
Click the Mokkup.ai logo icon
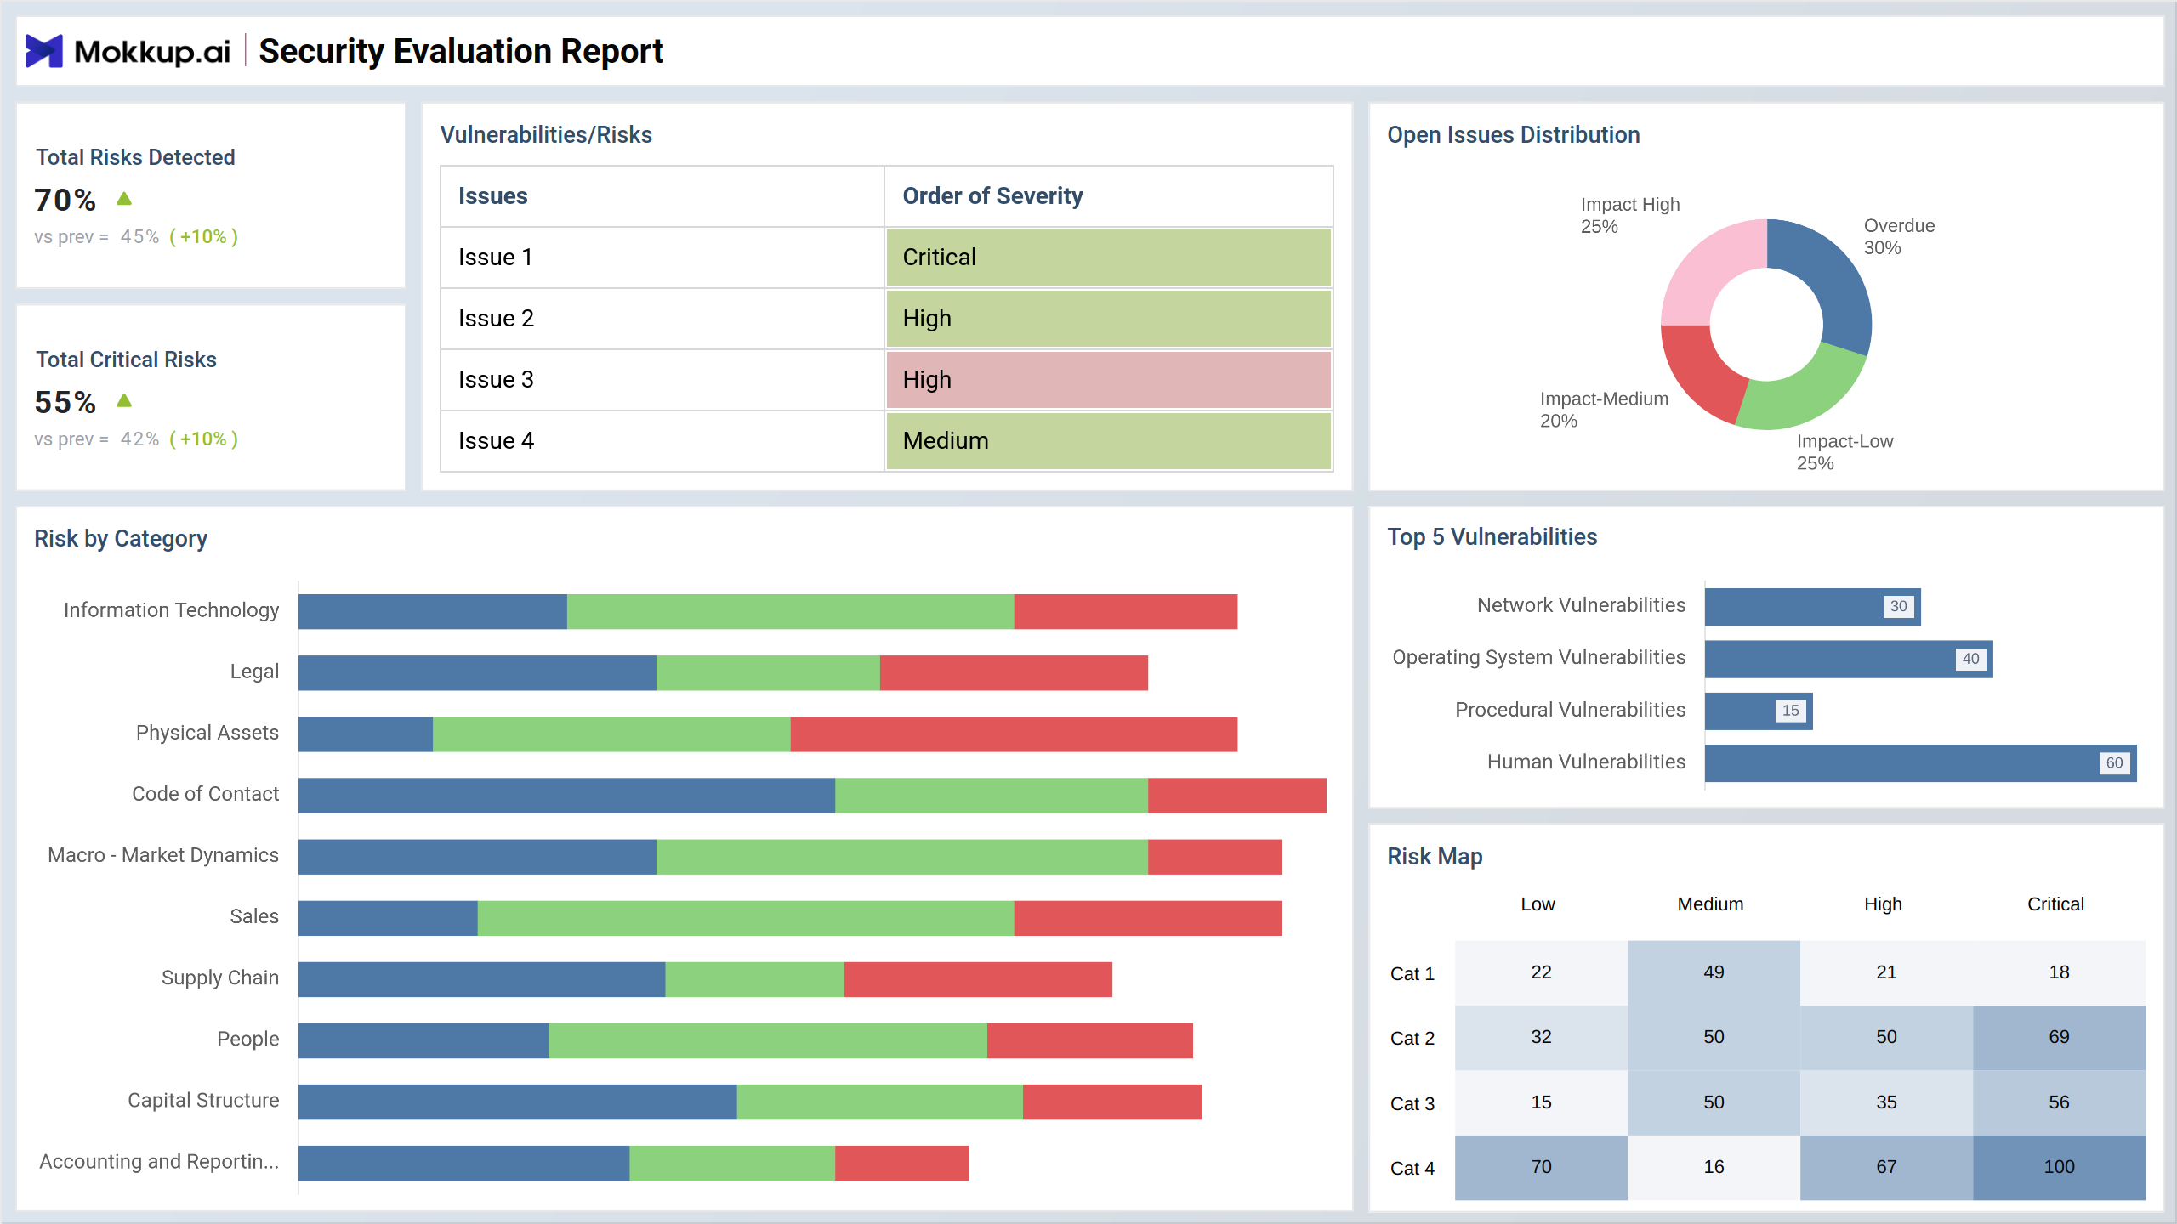44,51
